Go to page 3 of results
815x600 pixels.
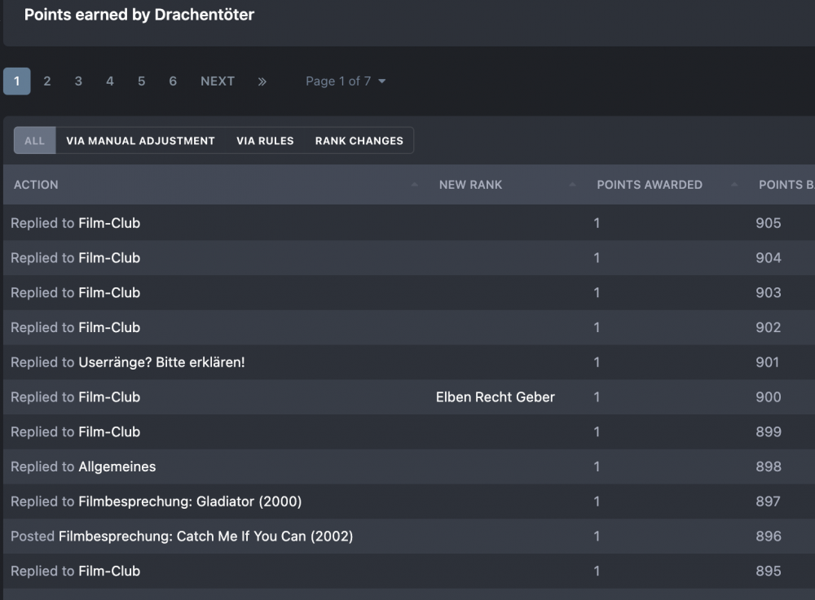click(x=78, y=81)
